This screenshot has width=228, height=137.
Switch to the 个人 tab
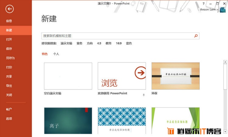coord(56,54)
